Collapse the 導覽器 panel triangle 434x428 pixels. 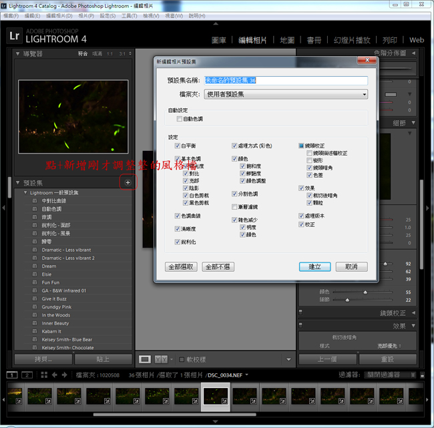[18, 53]
